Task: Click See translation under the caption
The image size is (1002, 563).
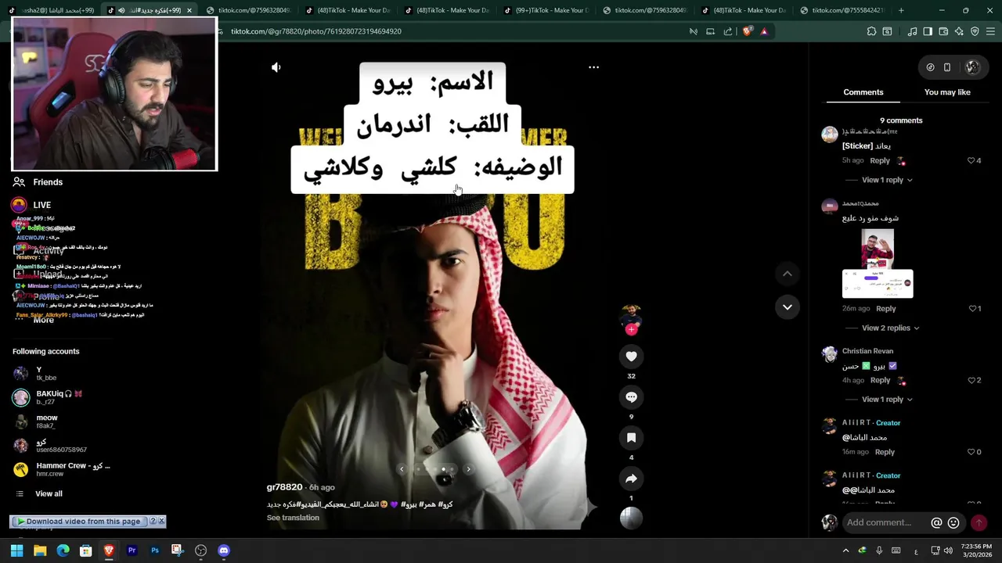Action: point(293,518)
